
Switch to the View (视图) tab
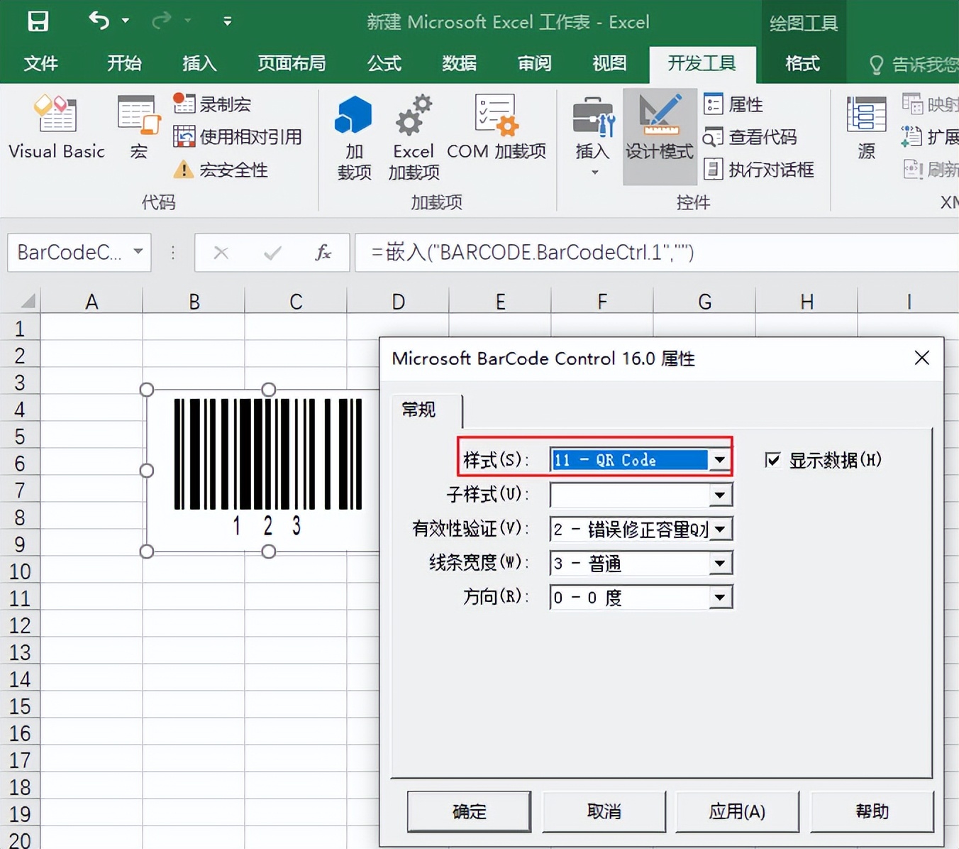point(609,64)
